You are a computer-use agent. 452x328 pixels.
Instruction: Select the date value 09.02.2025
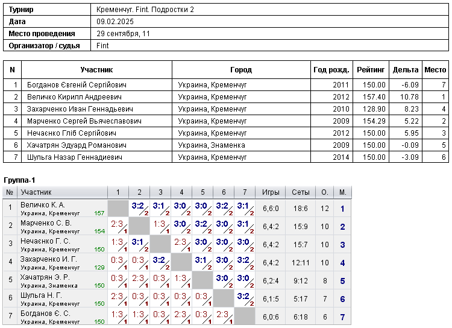115,22
